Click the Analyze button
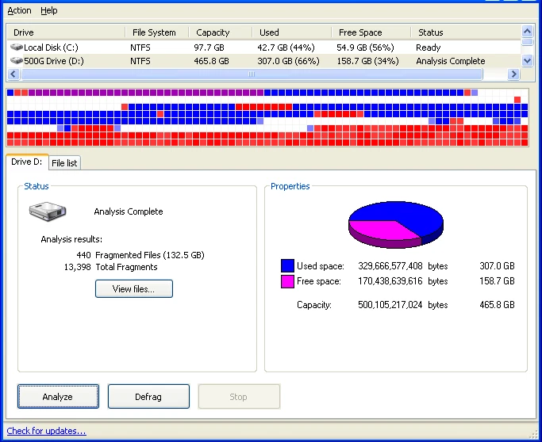The image size is (542, 442). pos(58,397)
